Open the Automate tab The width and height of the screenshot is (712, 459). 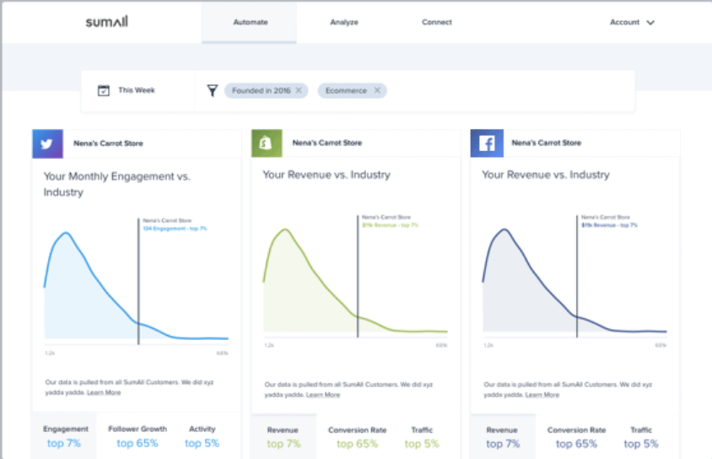coord(250,22)
